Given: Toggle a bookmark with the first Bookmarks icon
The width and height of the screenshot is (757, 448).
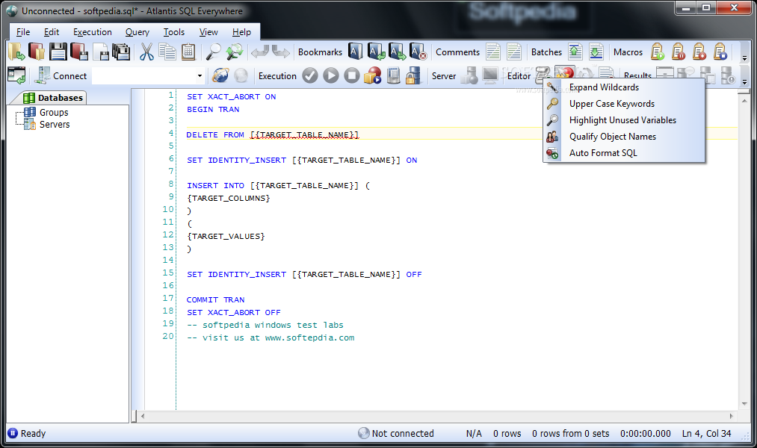Looking at the screenshot, I should click(x=355, y=52).
